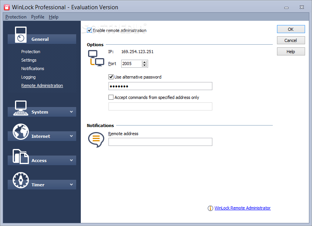
Task: Uncheck Enable remote administration
Action: pos(89,30)
